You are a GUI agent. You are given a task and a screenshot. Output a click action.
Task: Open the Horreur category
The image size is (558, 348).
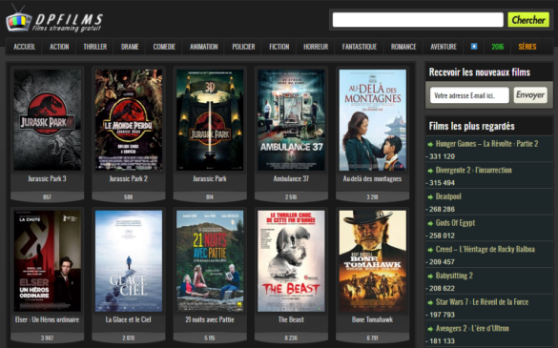point(316,47)
